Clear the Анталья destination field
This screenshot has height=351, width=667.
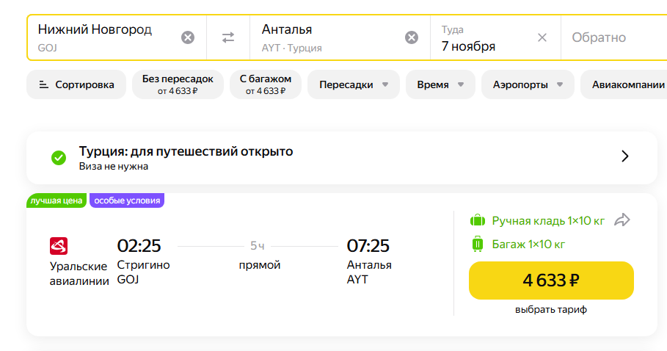point(412,37)
